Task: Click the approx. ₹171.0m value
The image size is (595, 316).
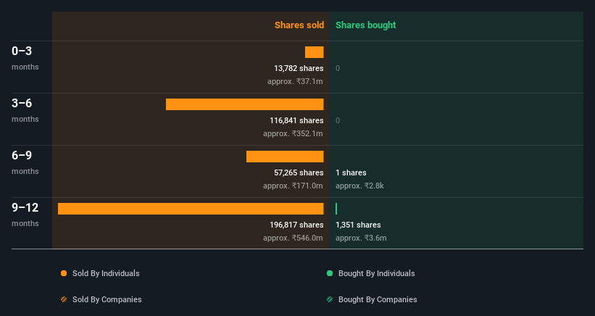Action: pyautogui.click(x=293, y=186)
